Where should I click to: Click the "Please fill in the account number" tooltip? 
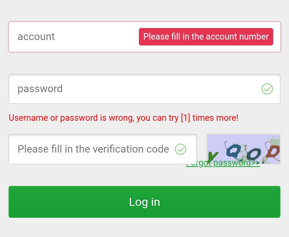pos(206,37)
